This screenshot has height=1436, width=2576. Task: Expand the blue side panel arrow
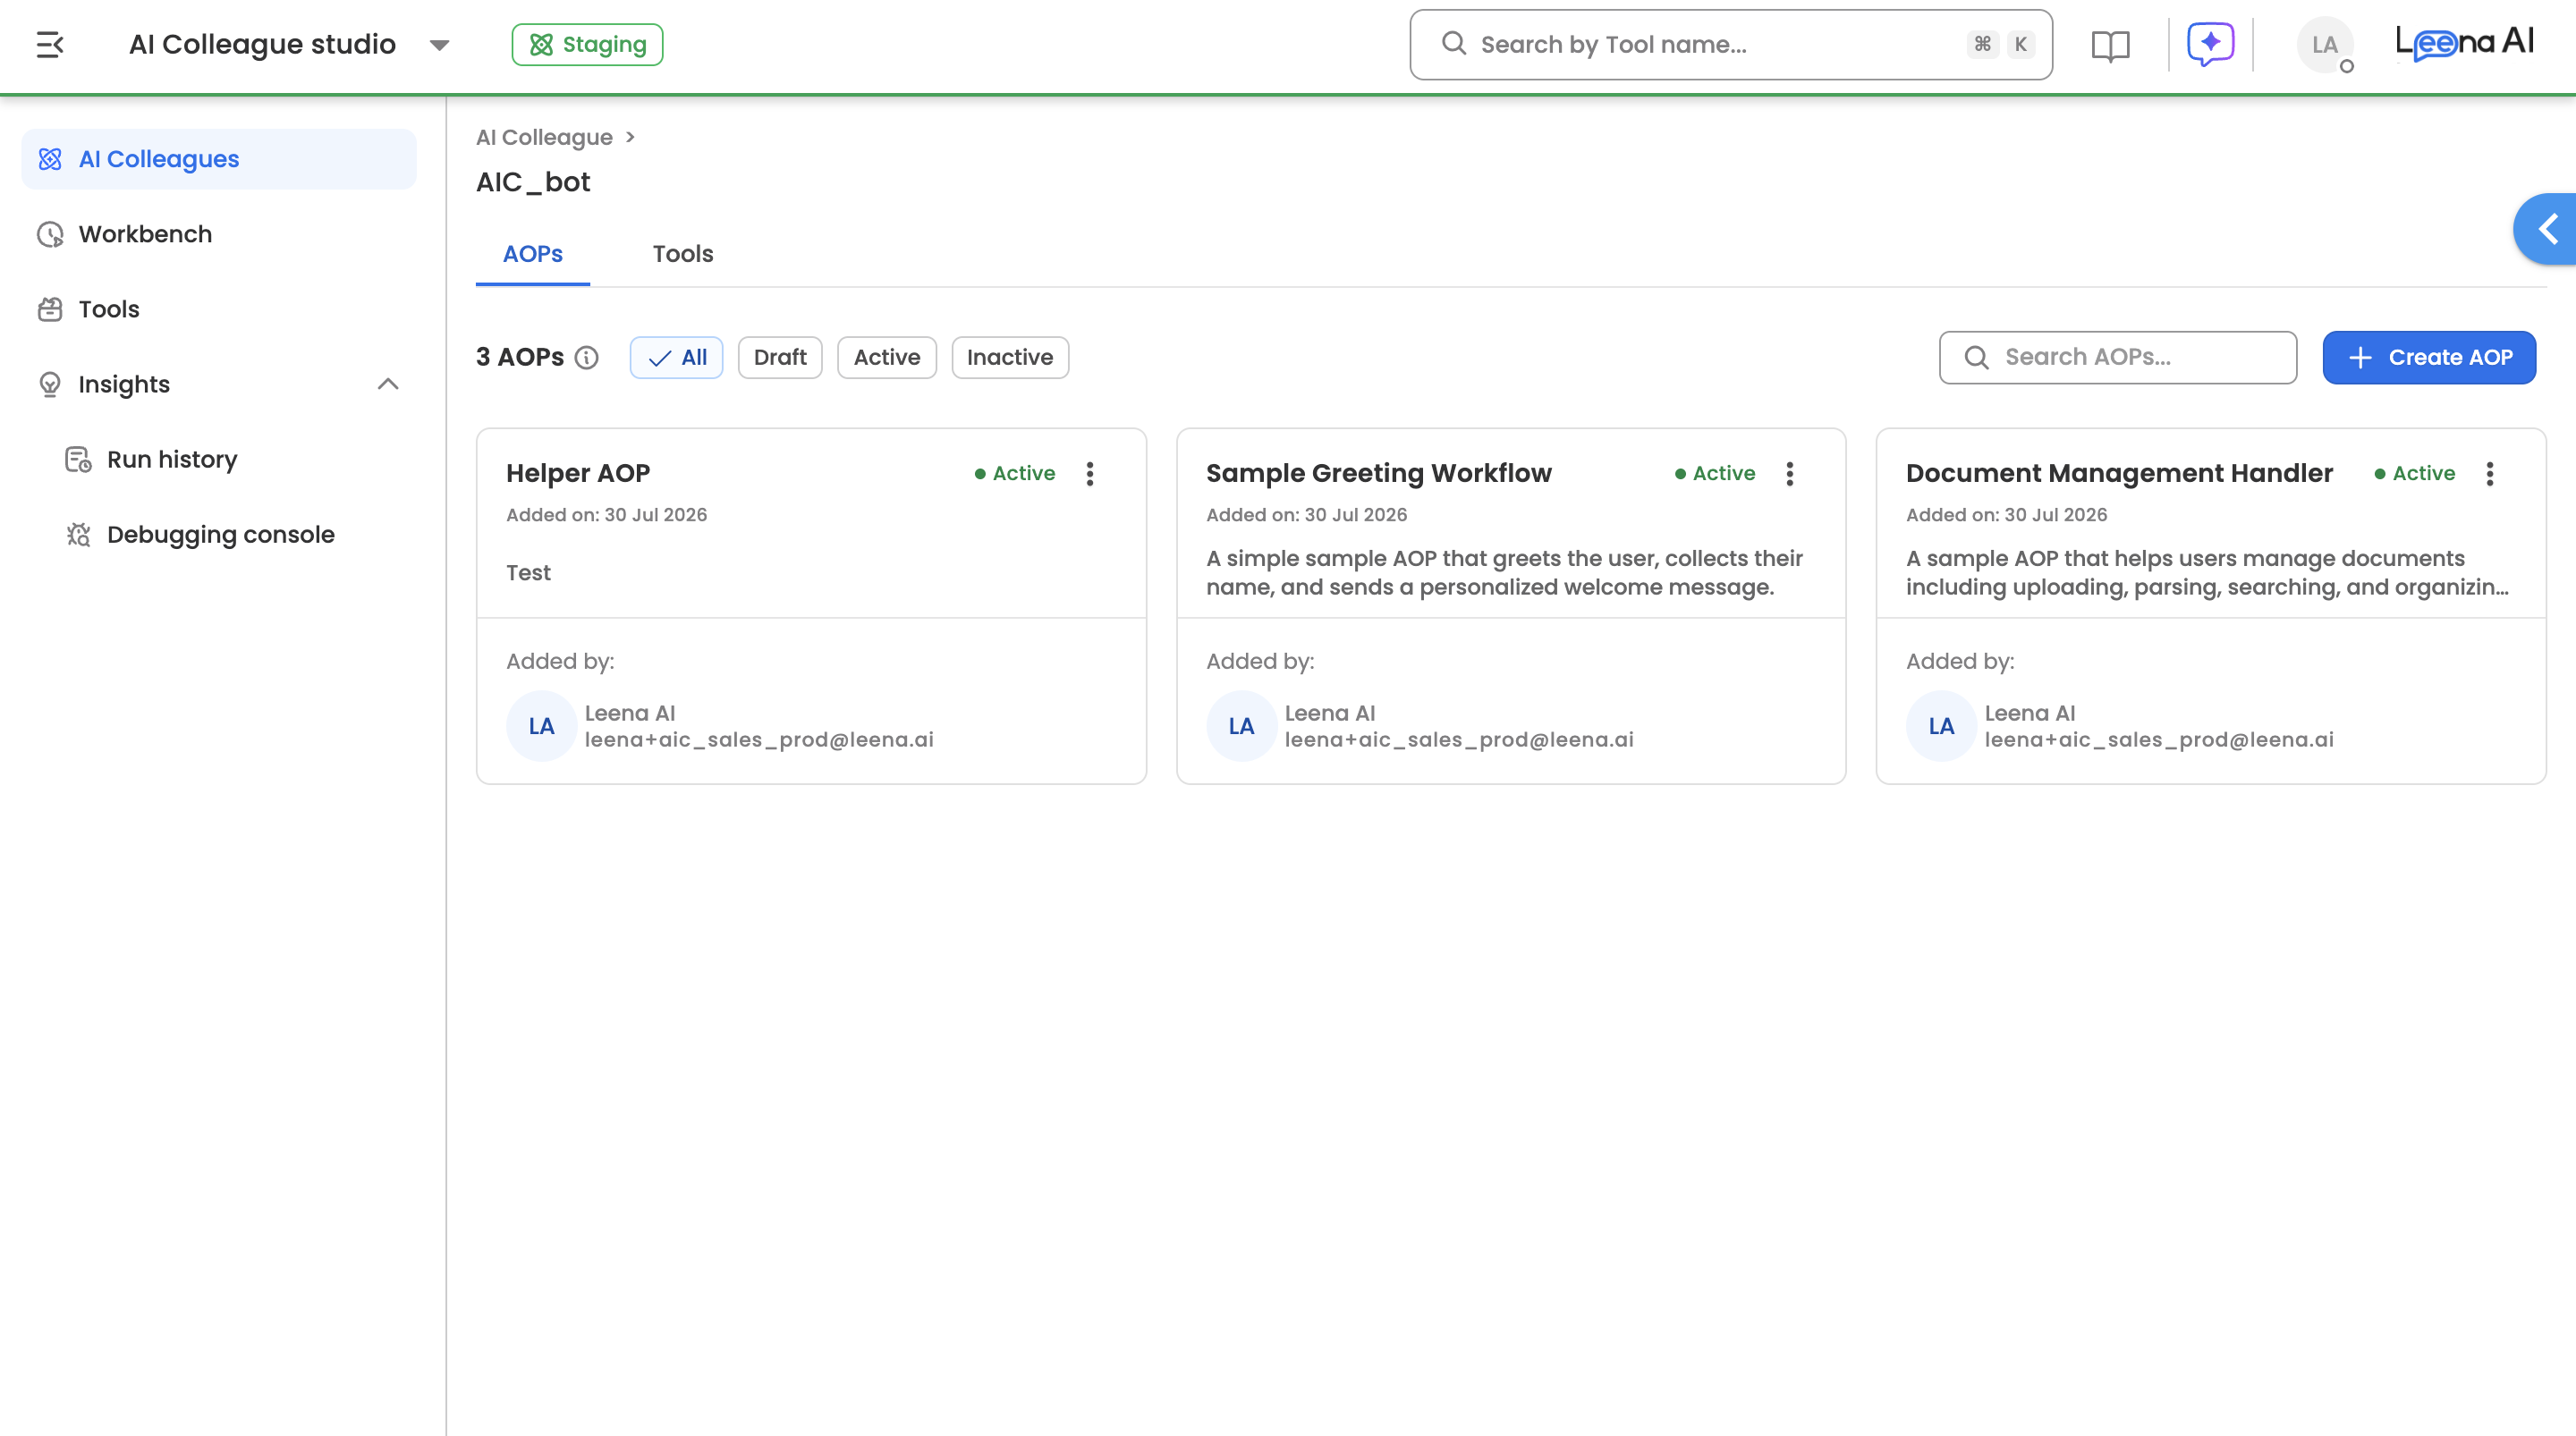(2546, 229)
